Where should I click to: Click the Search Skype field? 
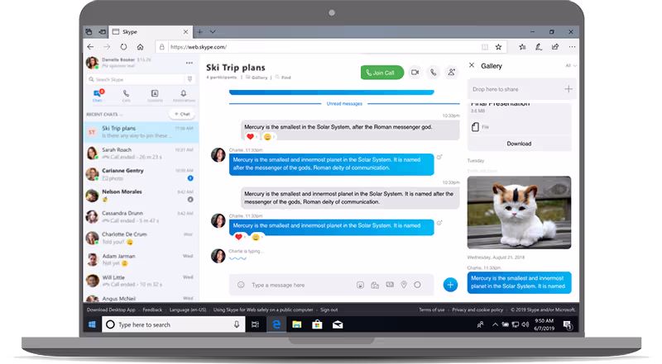(x=136, y=79)
